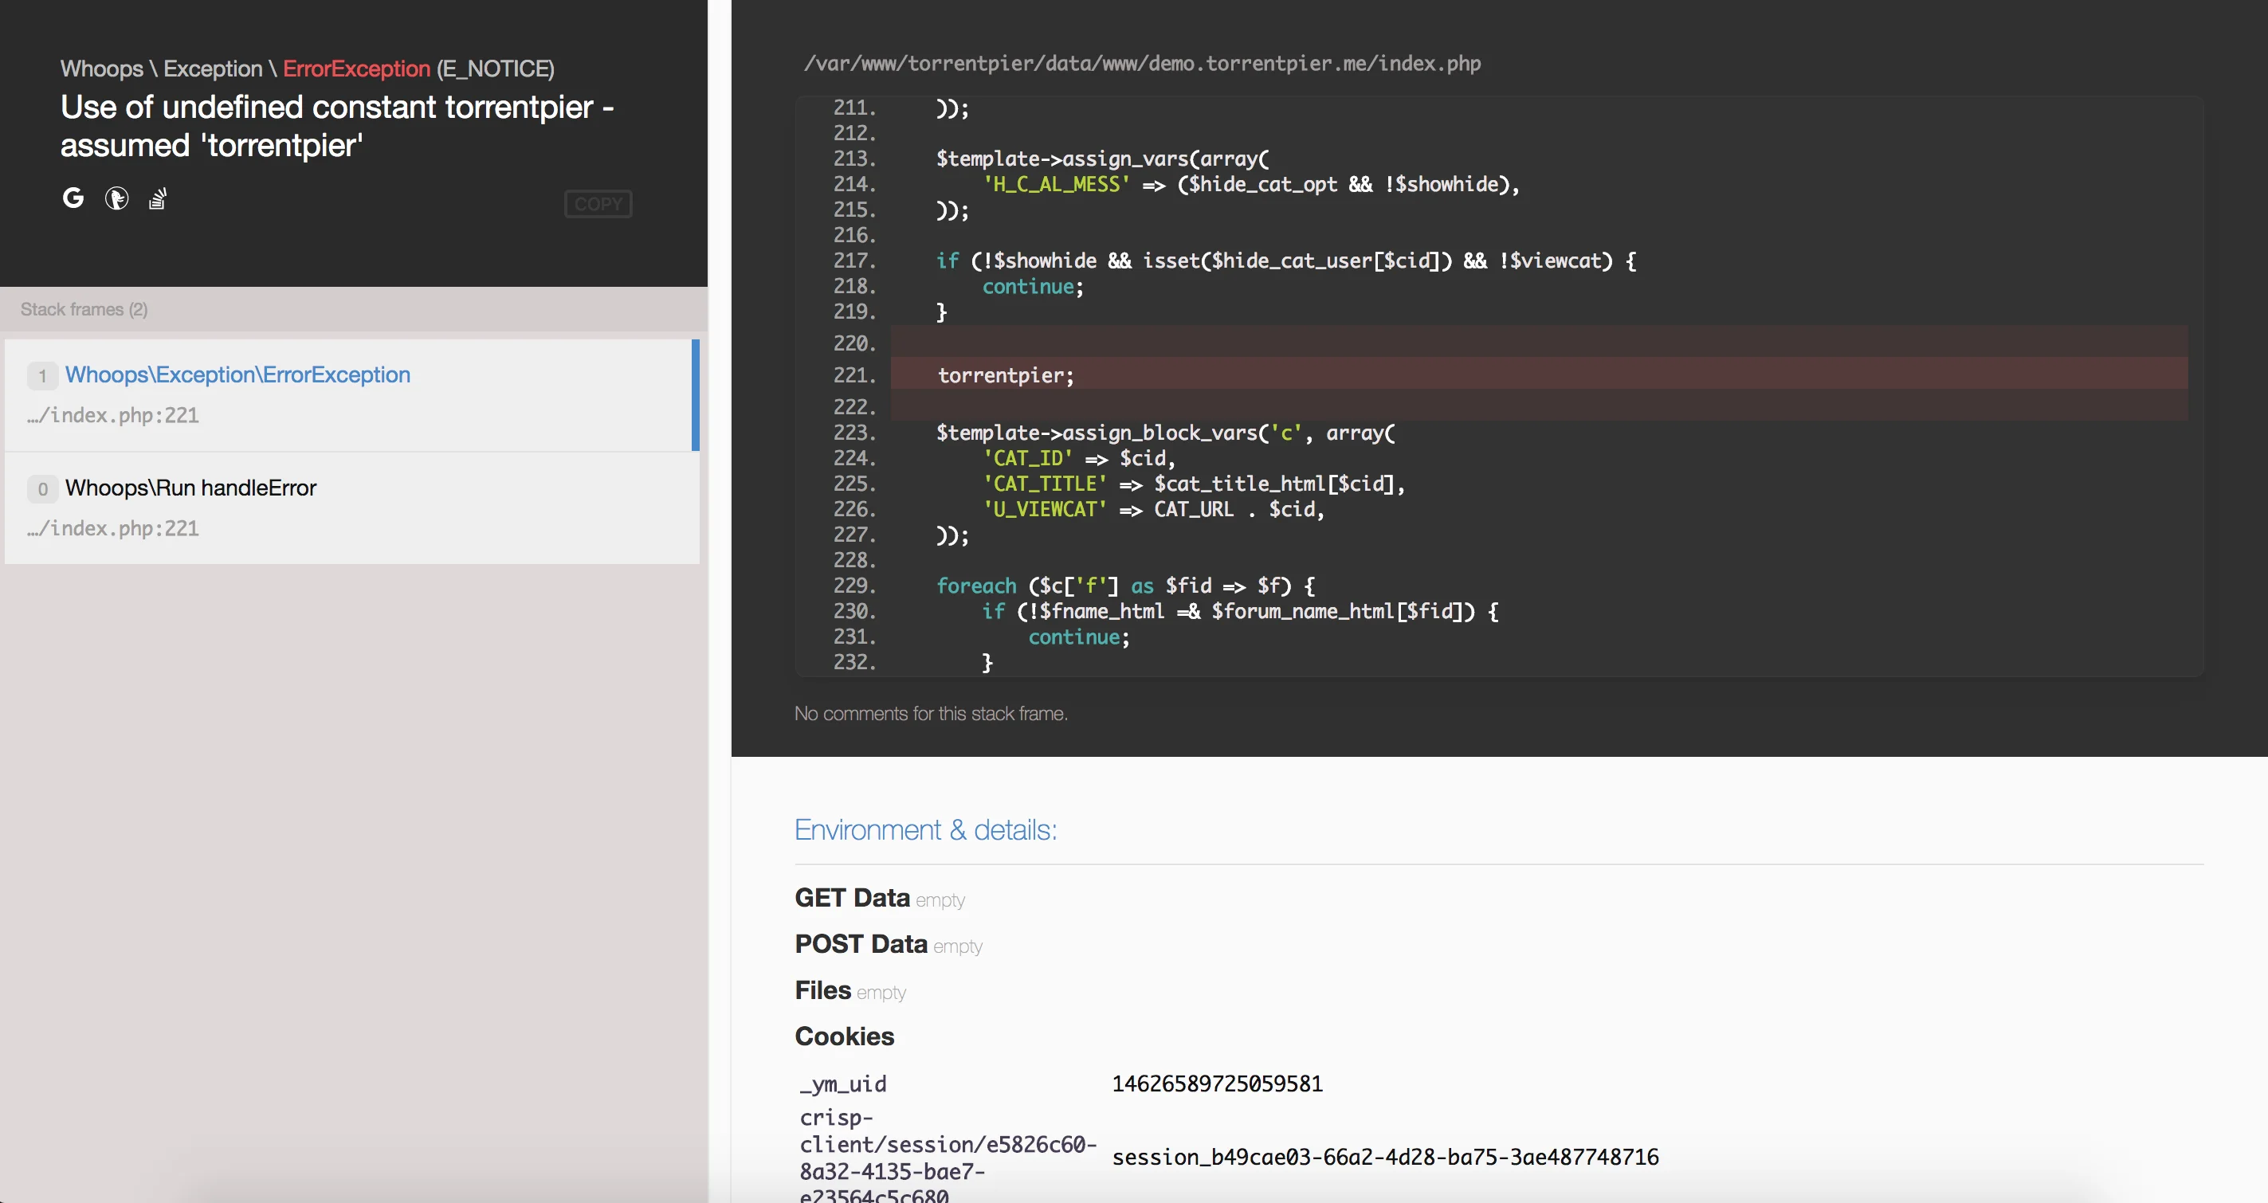Click the GET Data section label
The height and width of the screenshot is (1203, 2268).
pyautogui.click(x=851, y=898)
